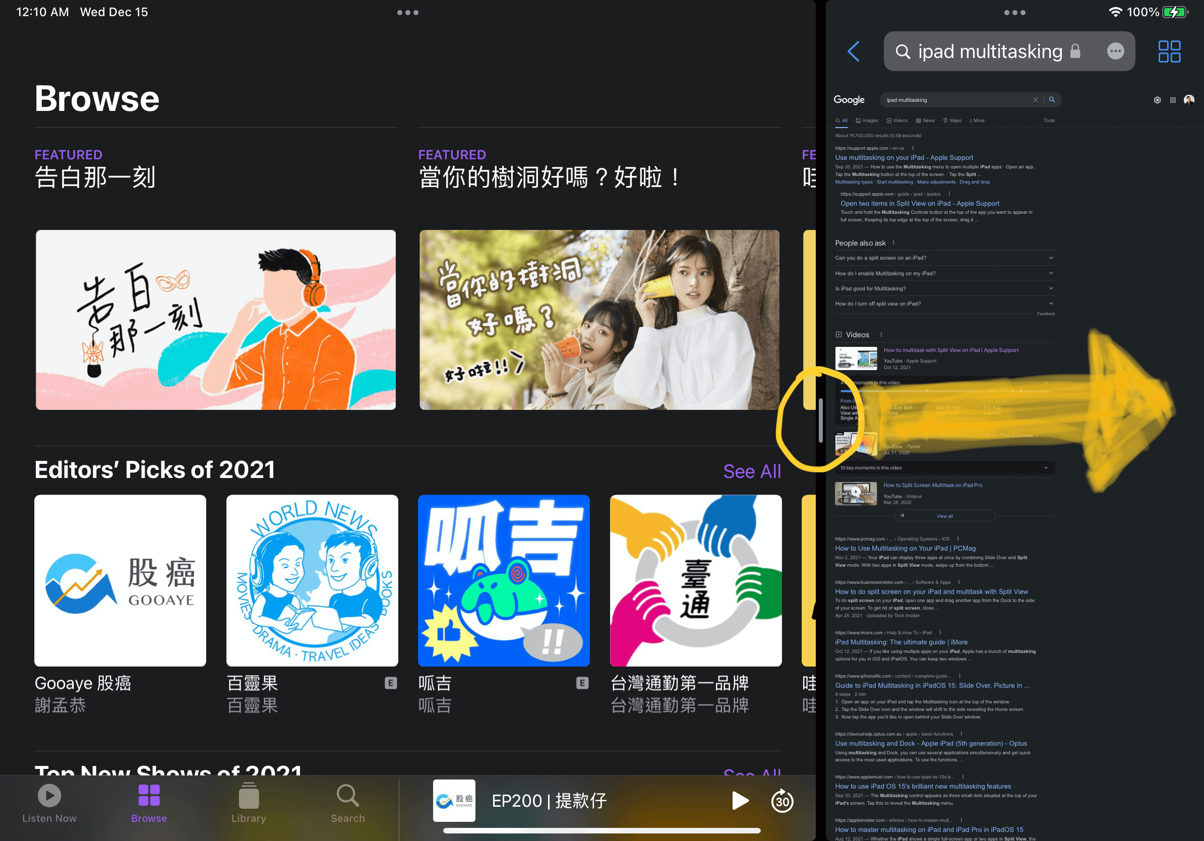
Task: Tap the split view divider handle
Action: [821, 420]
